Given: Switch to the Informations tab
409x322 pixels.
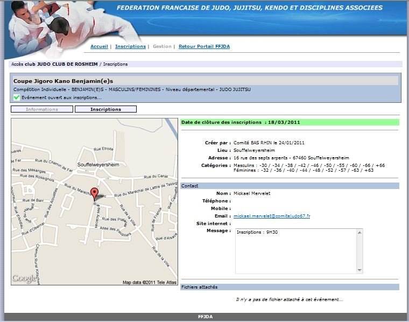Looking at the screenshot, I should (x=42, y=109).
